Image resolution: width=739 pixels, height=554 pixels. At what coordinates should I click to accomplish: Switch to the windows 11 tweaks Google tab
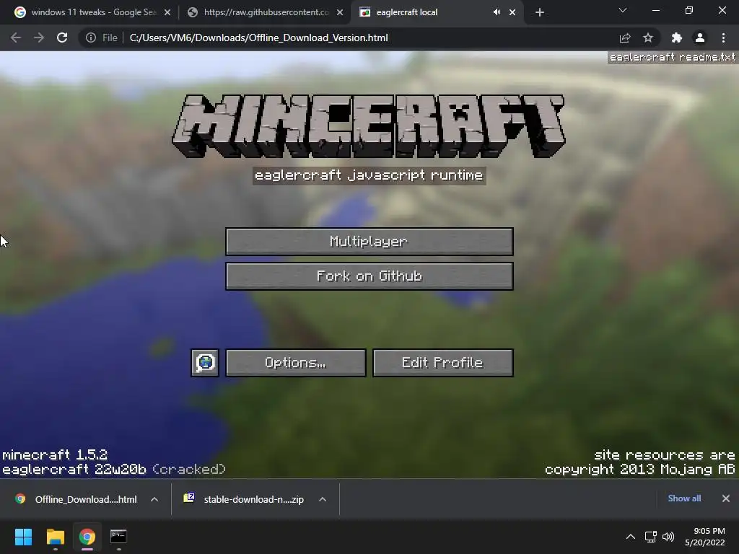point(92,12)
